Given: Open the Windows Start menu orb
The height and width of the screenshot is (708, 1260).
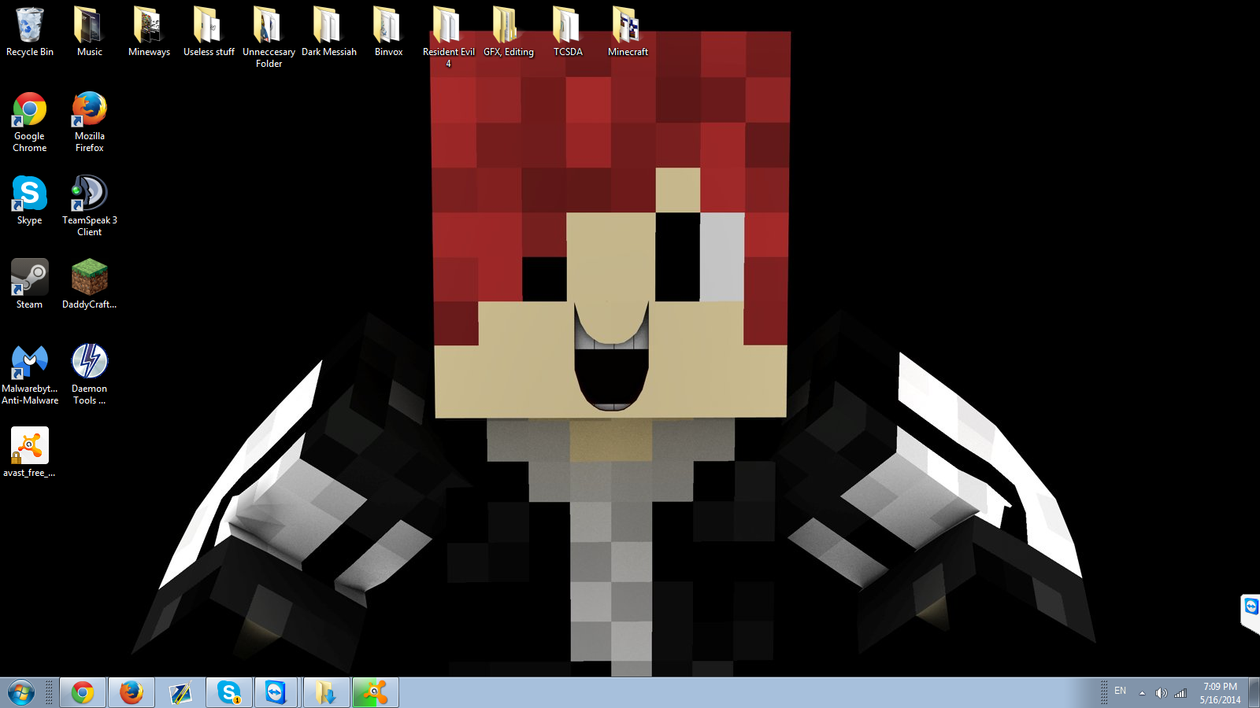Looking at the screenshot, I should [21, 693].
